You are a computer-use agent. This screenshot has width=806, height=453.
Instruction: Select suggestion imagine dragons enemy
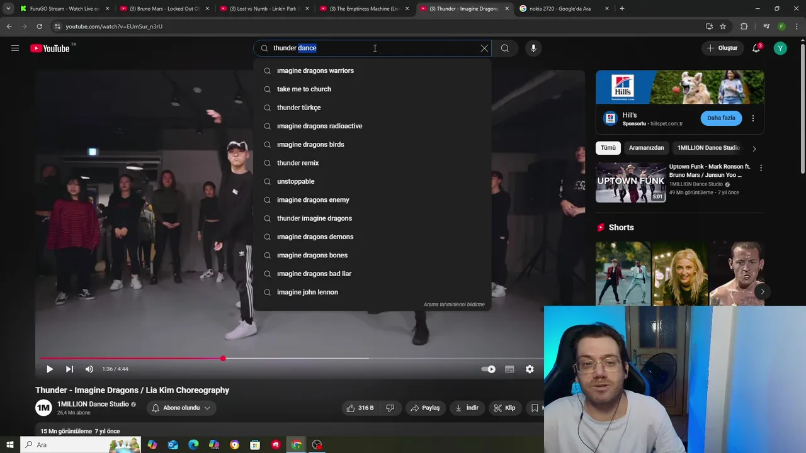pyautogui.click(x=372, y=200)
